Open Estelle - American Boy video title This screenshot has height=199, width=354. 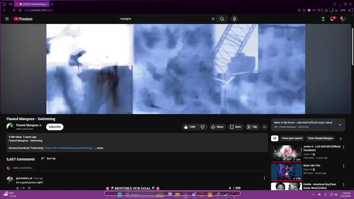click(x=320, y=186)
